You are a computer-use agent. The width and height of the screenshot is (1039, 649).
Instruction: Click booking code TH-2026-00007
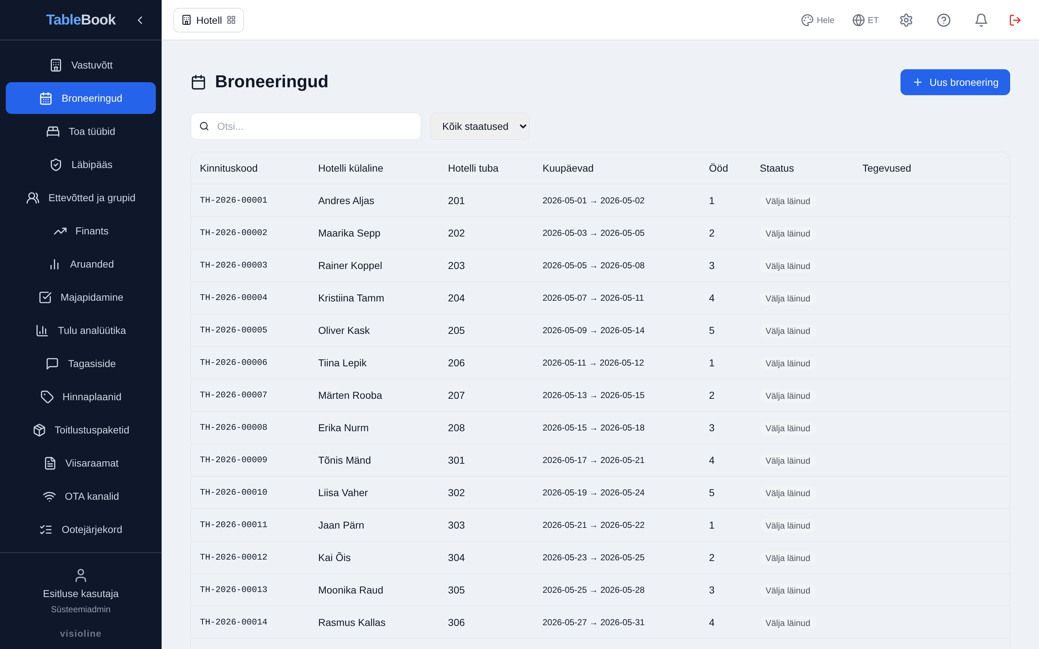[x=233, y=395]
